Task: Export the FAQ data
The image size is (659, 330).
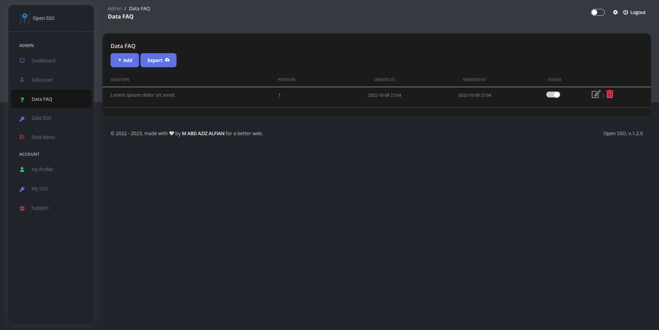Action: [158, 60]
